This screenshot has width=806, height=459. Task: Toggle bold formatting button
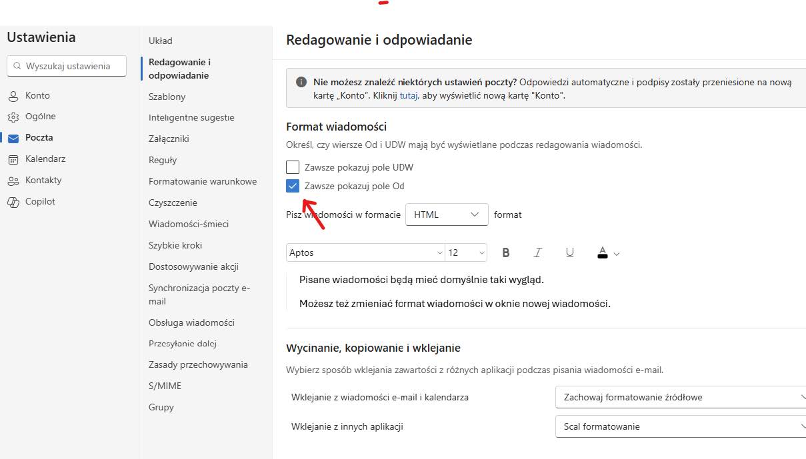[x=506, y=252]
